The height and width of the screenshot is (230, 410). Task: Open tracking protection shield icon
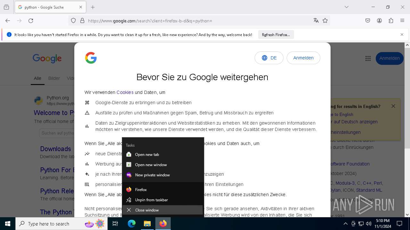tap(73, 21)
